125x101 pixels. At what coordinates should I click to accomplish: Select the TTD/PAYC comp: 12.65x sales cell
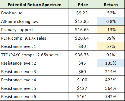(x=34, y=55)
